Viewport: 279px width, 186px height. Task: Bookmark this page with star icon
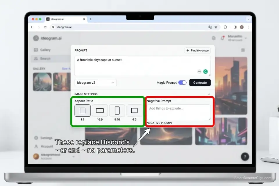pyautogui.click(x=216, y=27)
